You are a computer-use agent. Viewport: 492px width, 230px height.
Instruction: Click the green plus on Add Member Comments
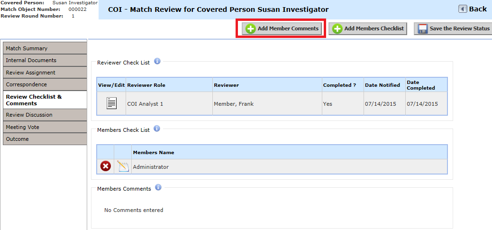tap(250, 29)
